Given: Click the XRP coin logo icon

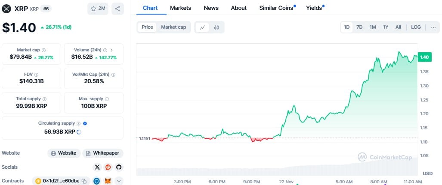Looking at the screenshot, I should (x=6, y=9).
